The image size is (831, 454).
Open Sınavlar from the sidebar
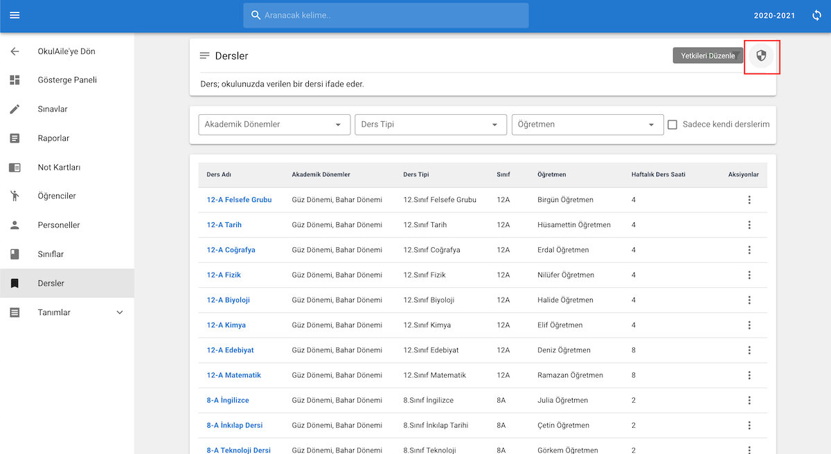(67, 109)
